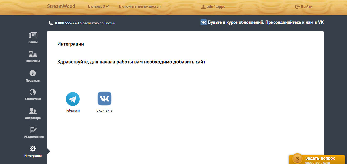
Task: Select the Интеграции menu label
Action: point(33,156)
